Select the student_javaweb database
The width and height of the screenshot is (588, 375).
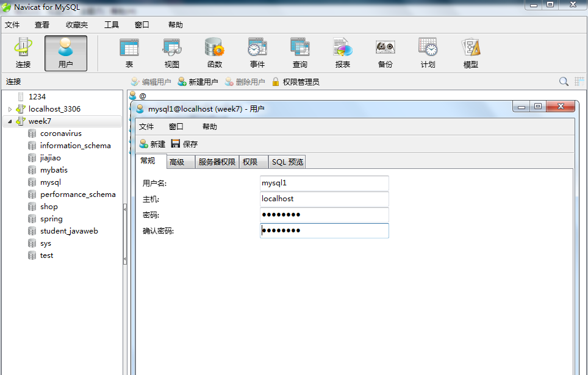click(69, 231)
